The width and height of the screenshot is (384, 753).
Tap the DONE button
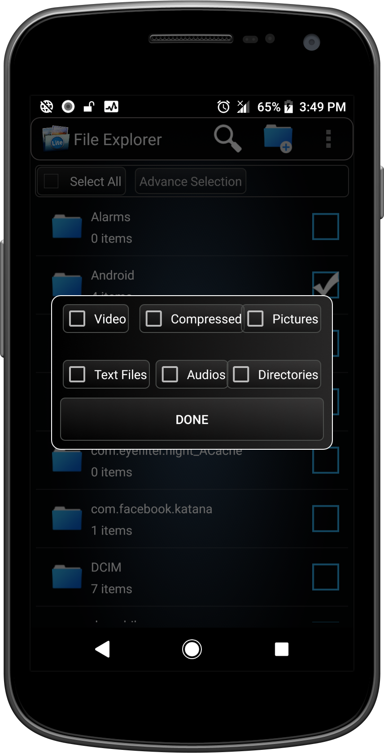(x=192, y=419)
